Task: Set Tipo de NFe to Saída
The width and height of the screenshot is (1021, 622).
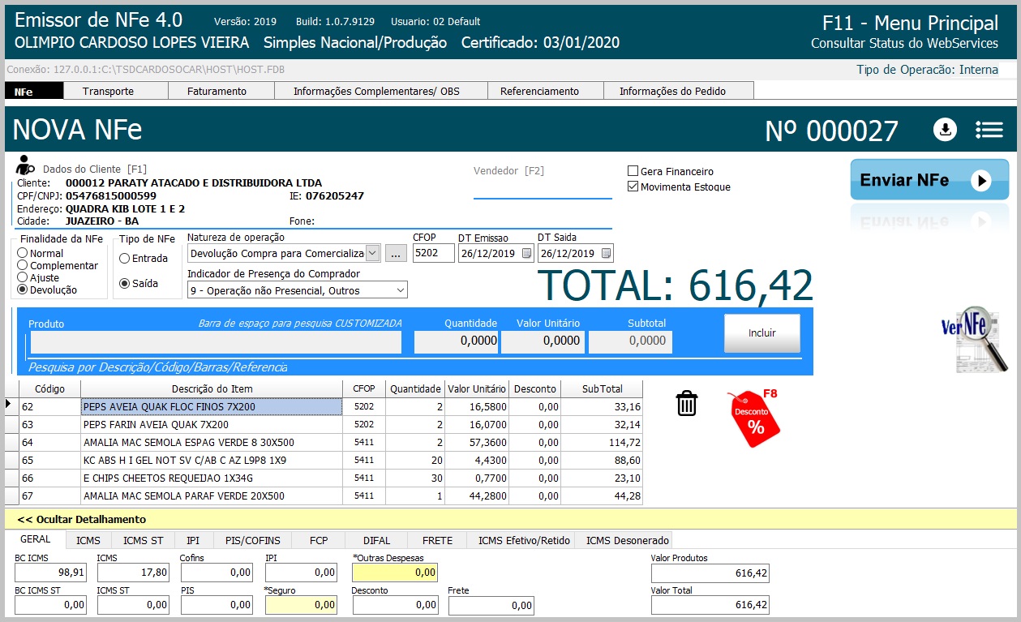Action: [x=124, y=283]
